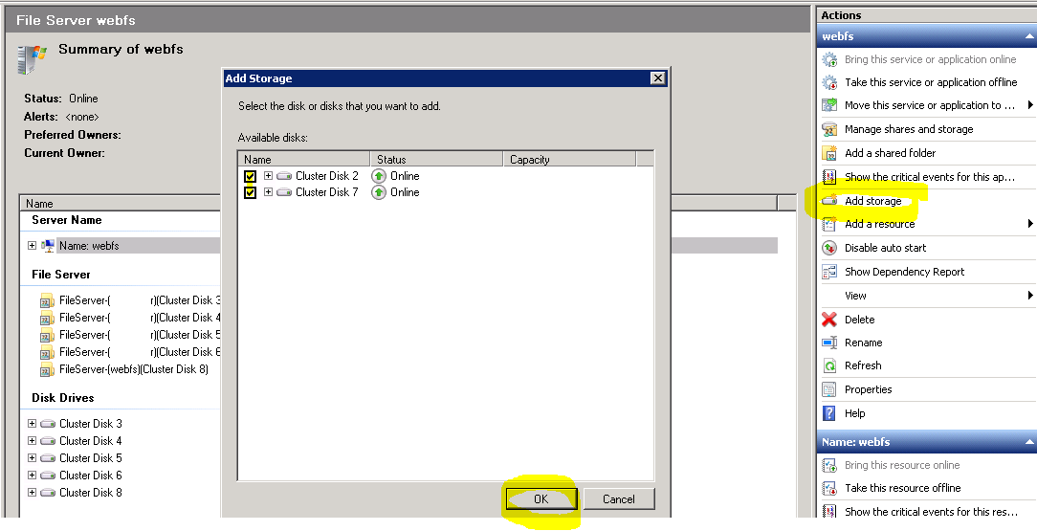This screenshot has height=531, width=1037.
Task: Open 'Move this service or application to' submenu arrow
Action: point(1030,104)
